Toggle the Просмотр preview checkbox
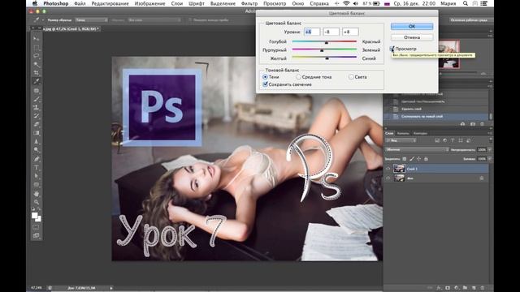 click(x=392, y=49)
